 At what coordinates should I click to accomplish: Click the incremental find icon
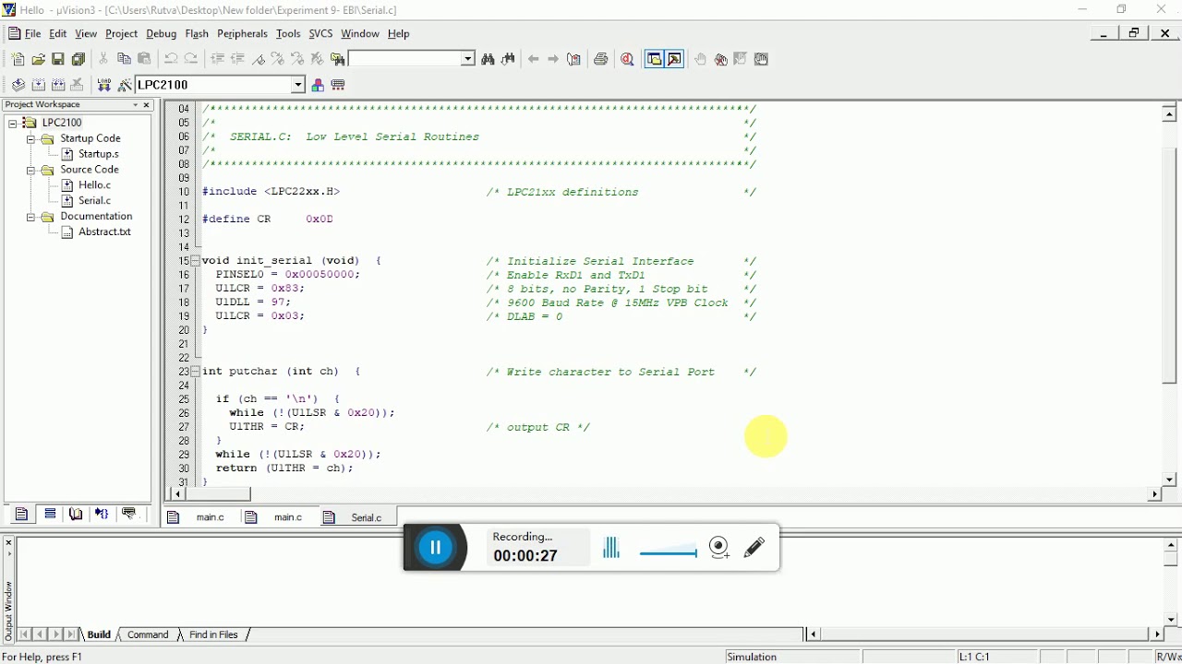(x=508, y=59)
